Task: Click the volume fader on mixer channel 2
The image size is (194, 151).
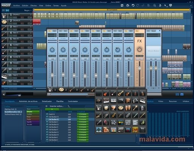Action: coord(63,75)
